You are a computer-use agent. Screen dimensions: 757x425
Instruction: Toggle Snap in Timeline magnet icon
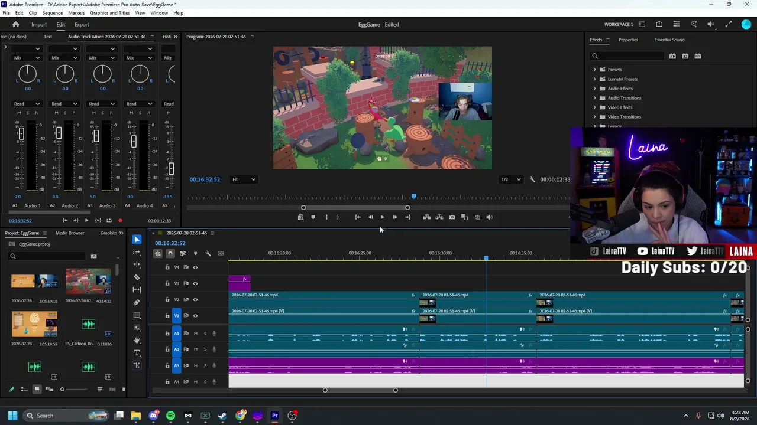pyautogui.click(x=170, y=253)
